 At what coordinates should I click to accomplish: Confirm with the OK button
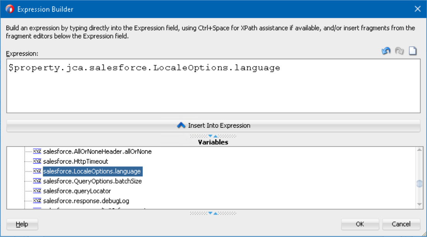(360, 224)
